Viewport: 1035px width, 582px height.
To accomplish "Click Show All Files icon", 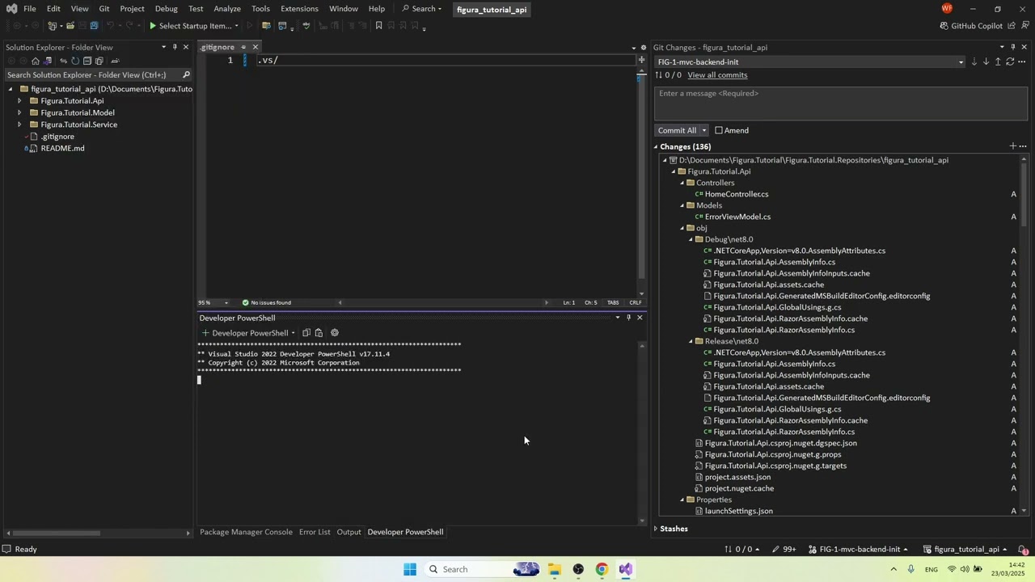I will (99, 61).
